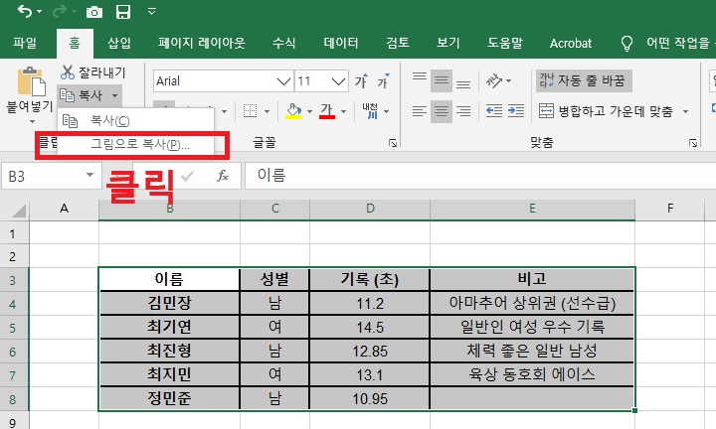Select column D header

coord(370,209)
